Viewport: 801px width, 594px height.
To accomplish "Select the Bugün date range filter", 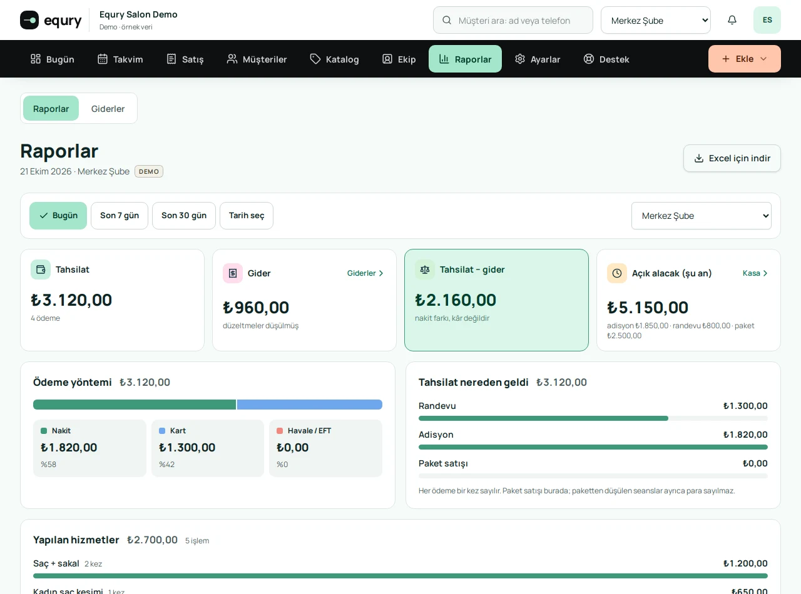I will [58, 216].
